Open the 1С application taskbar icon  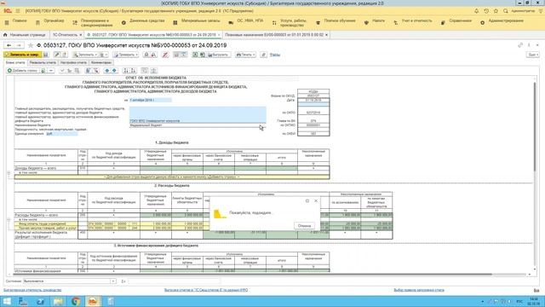pos(93,301)
